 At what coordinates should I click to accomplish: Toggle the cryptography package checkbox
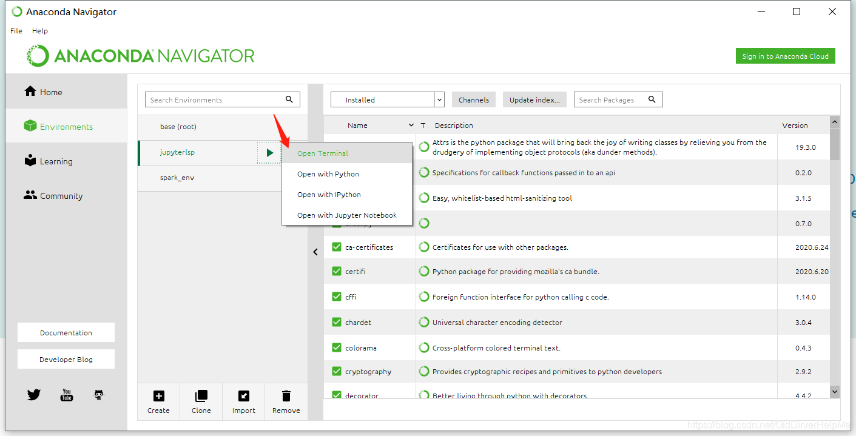[x=337, y=371]
